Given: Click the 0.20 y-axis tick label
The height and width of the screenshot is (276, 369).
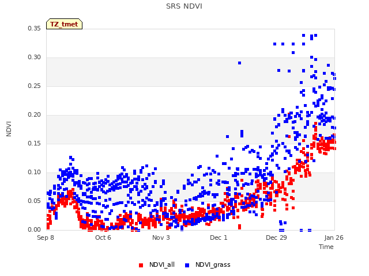Looking at the screenshot, I should point(35,115).
